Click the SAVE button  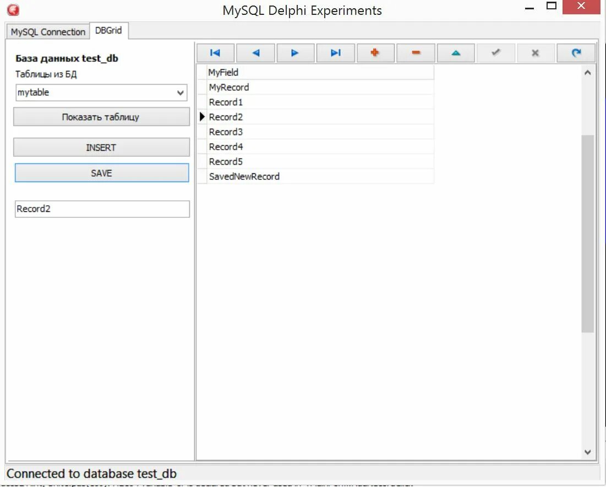pos(102,173)
